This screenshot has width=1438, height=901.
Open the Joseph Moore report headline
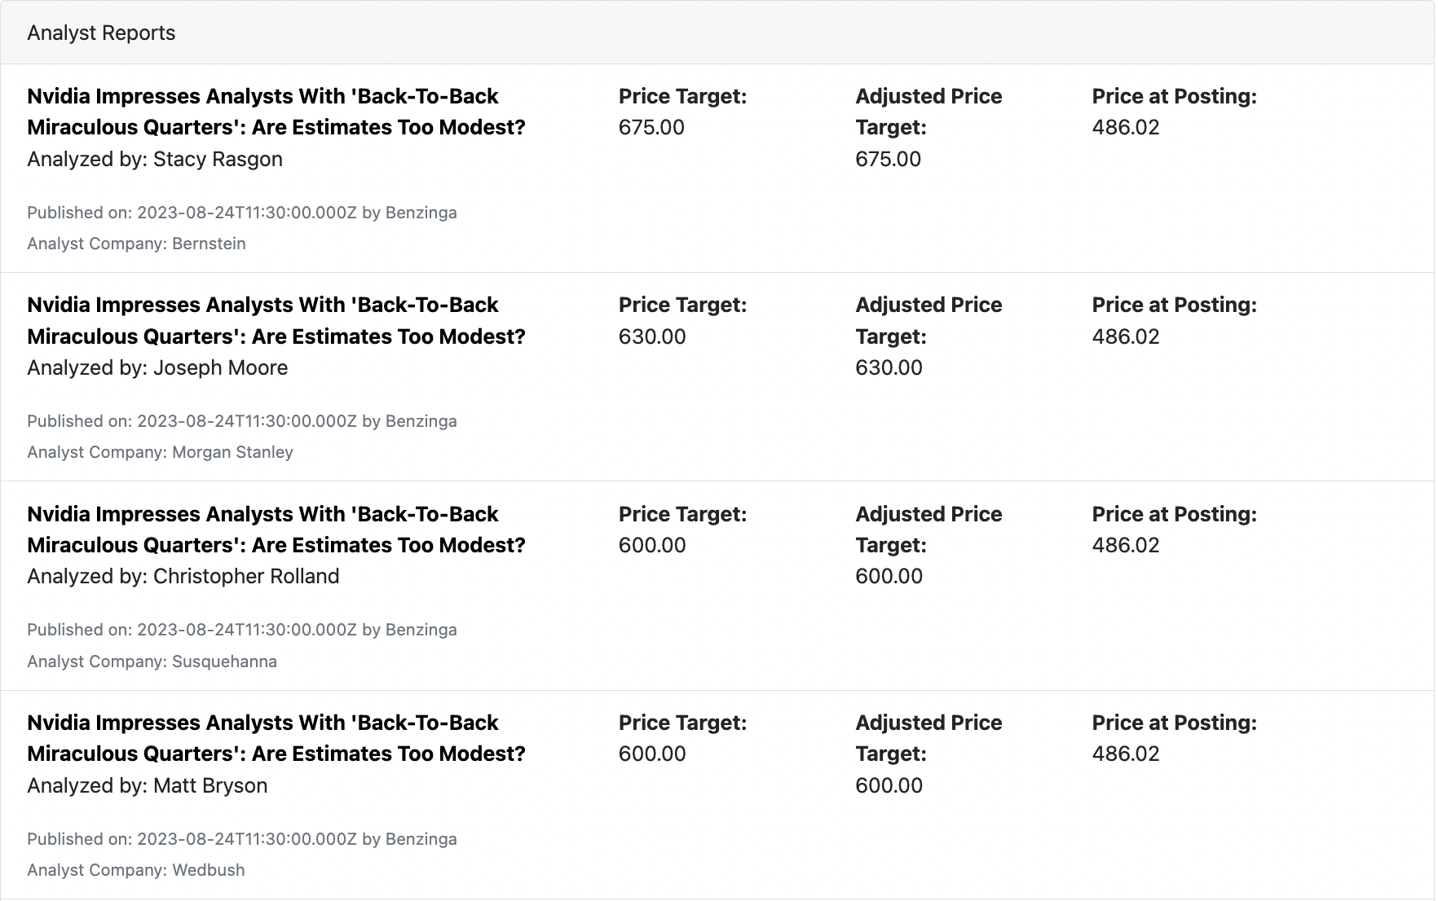(x=276, y=320)
